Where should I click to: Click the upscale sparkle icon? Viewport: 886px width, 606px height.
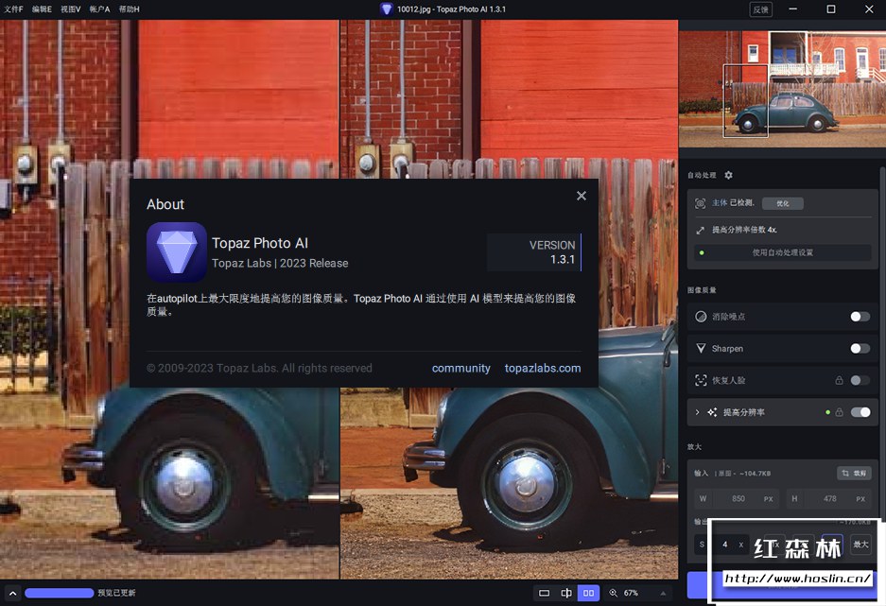pyautogui.click(x=713, y=412)
